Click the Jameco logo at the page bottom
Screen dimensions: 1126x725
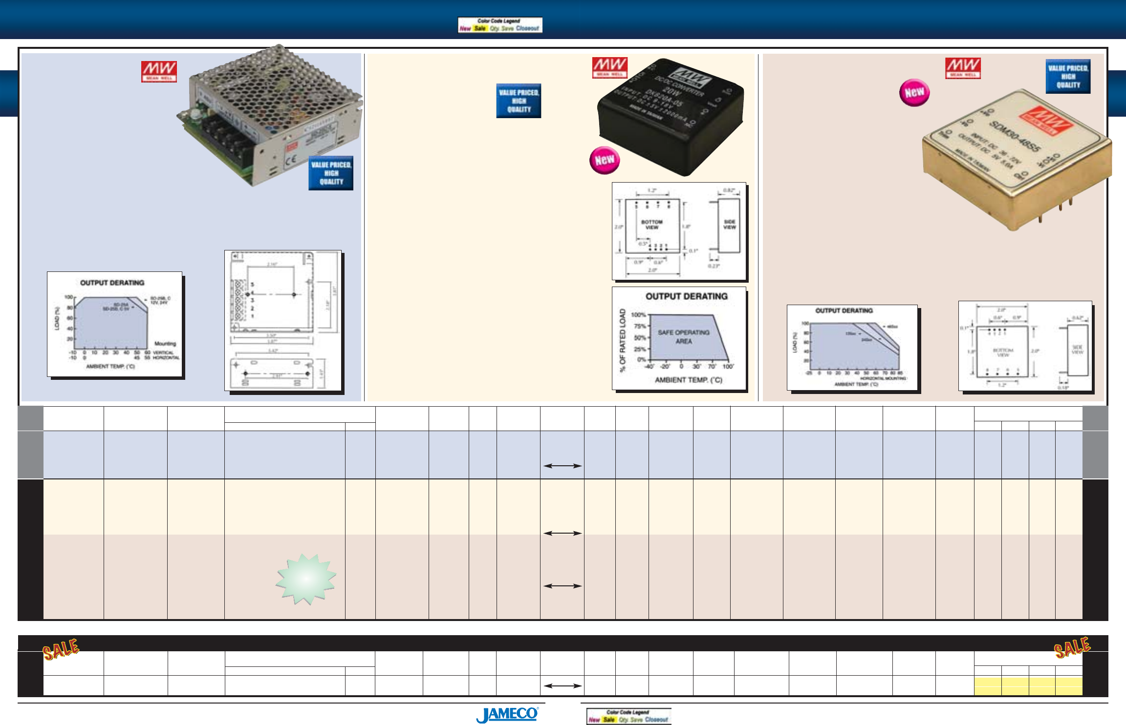click(507, 714)
